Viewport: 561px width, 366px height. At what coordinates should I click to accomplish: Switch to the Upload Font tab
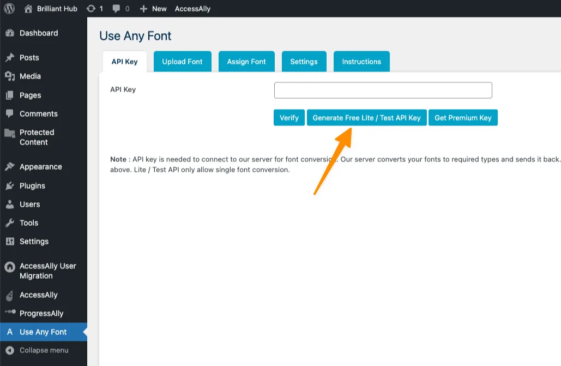182,62
